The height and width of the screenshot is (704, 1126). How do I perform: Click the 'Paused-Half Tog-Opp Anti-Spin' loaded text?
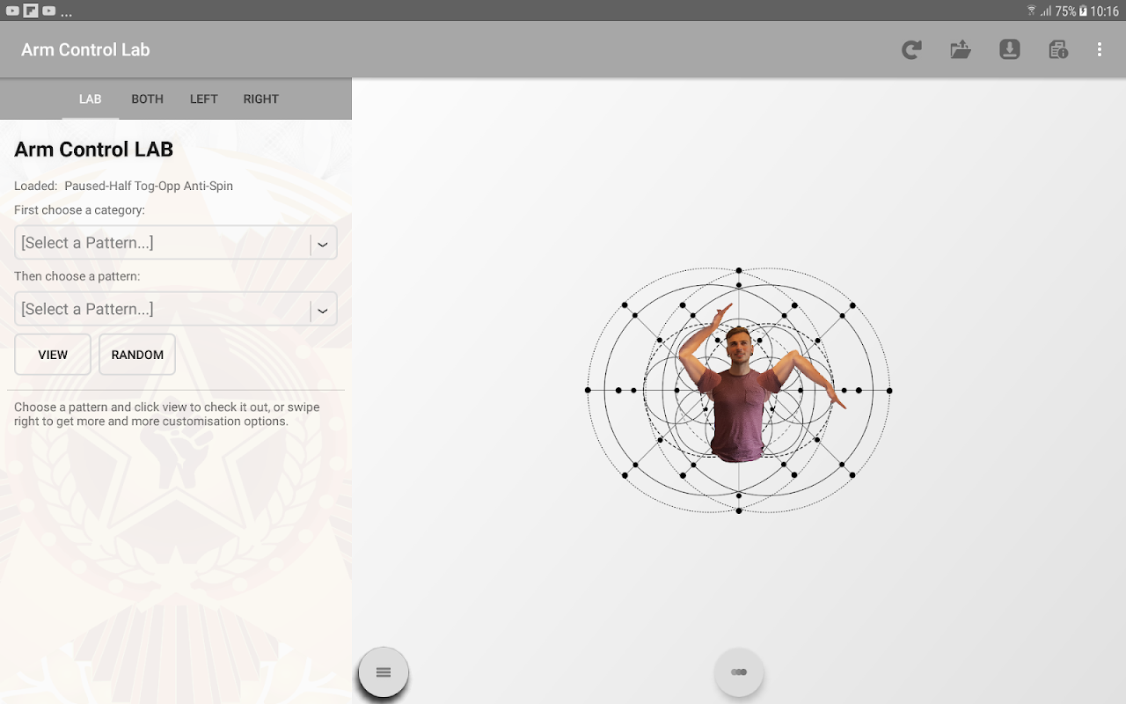click(149, 187)
